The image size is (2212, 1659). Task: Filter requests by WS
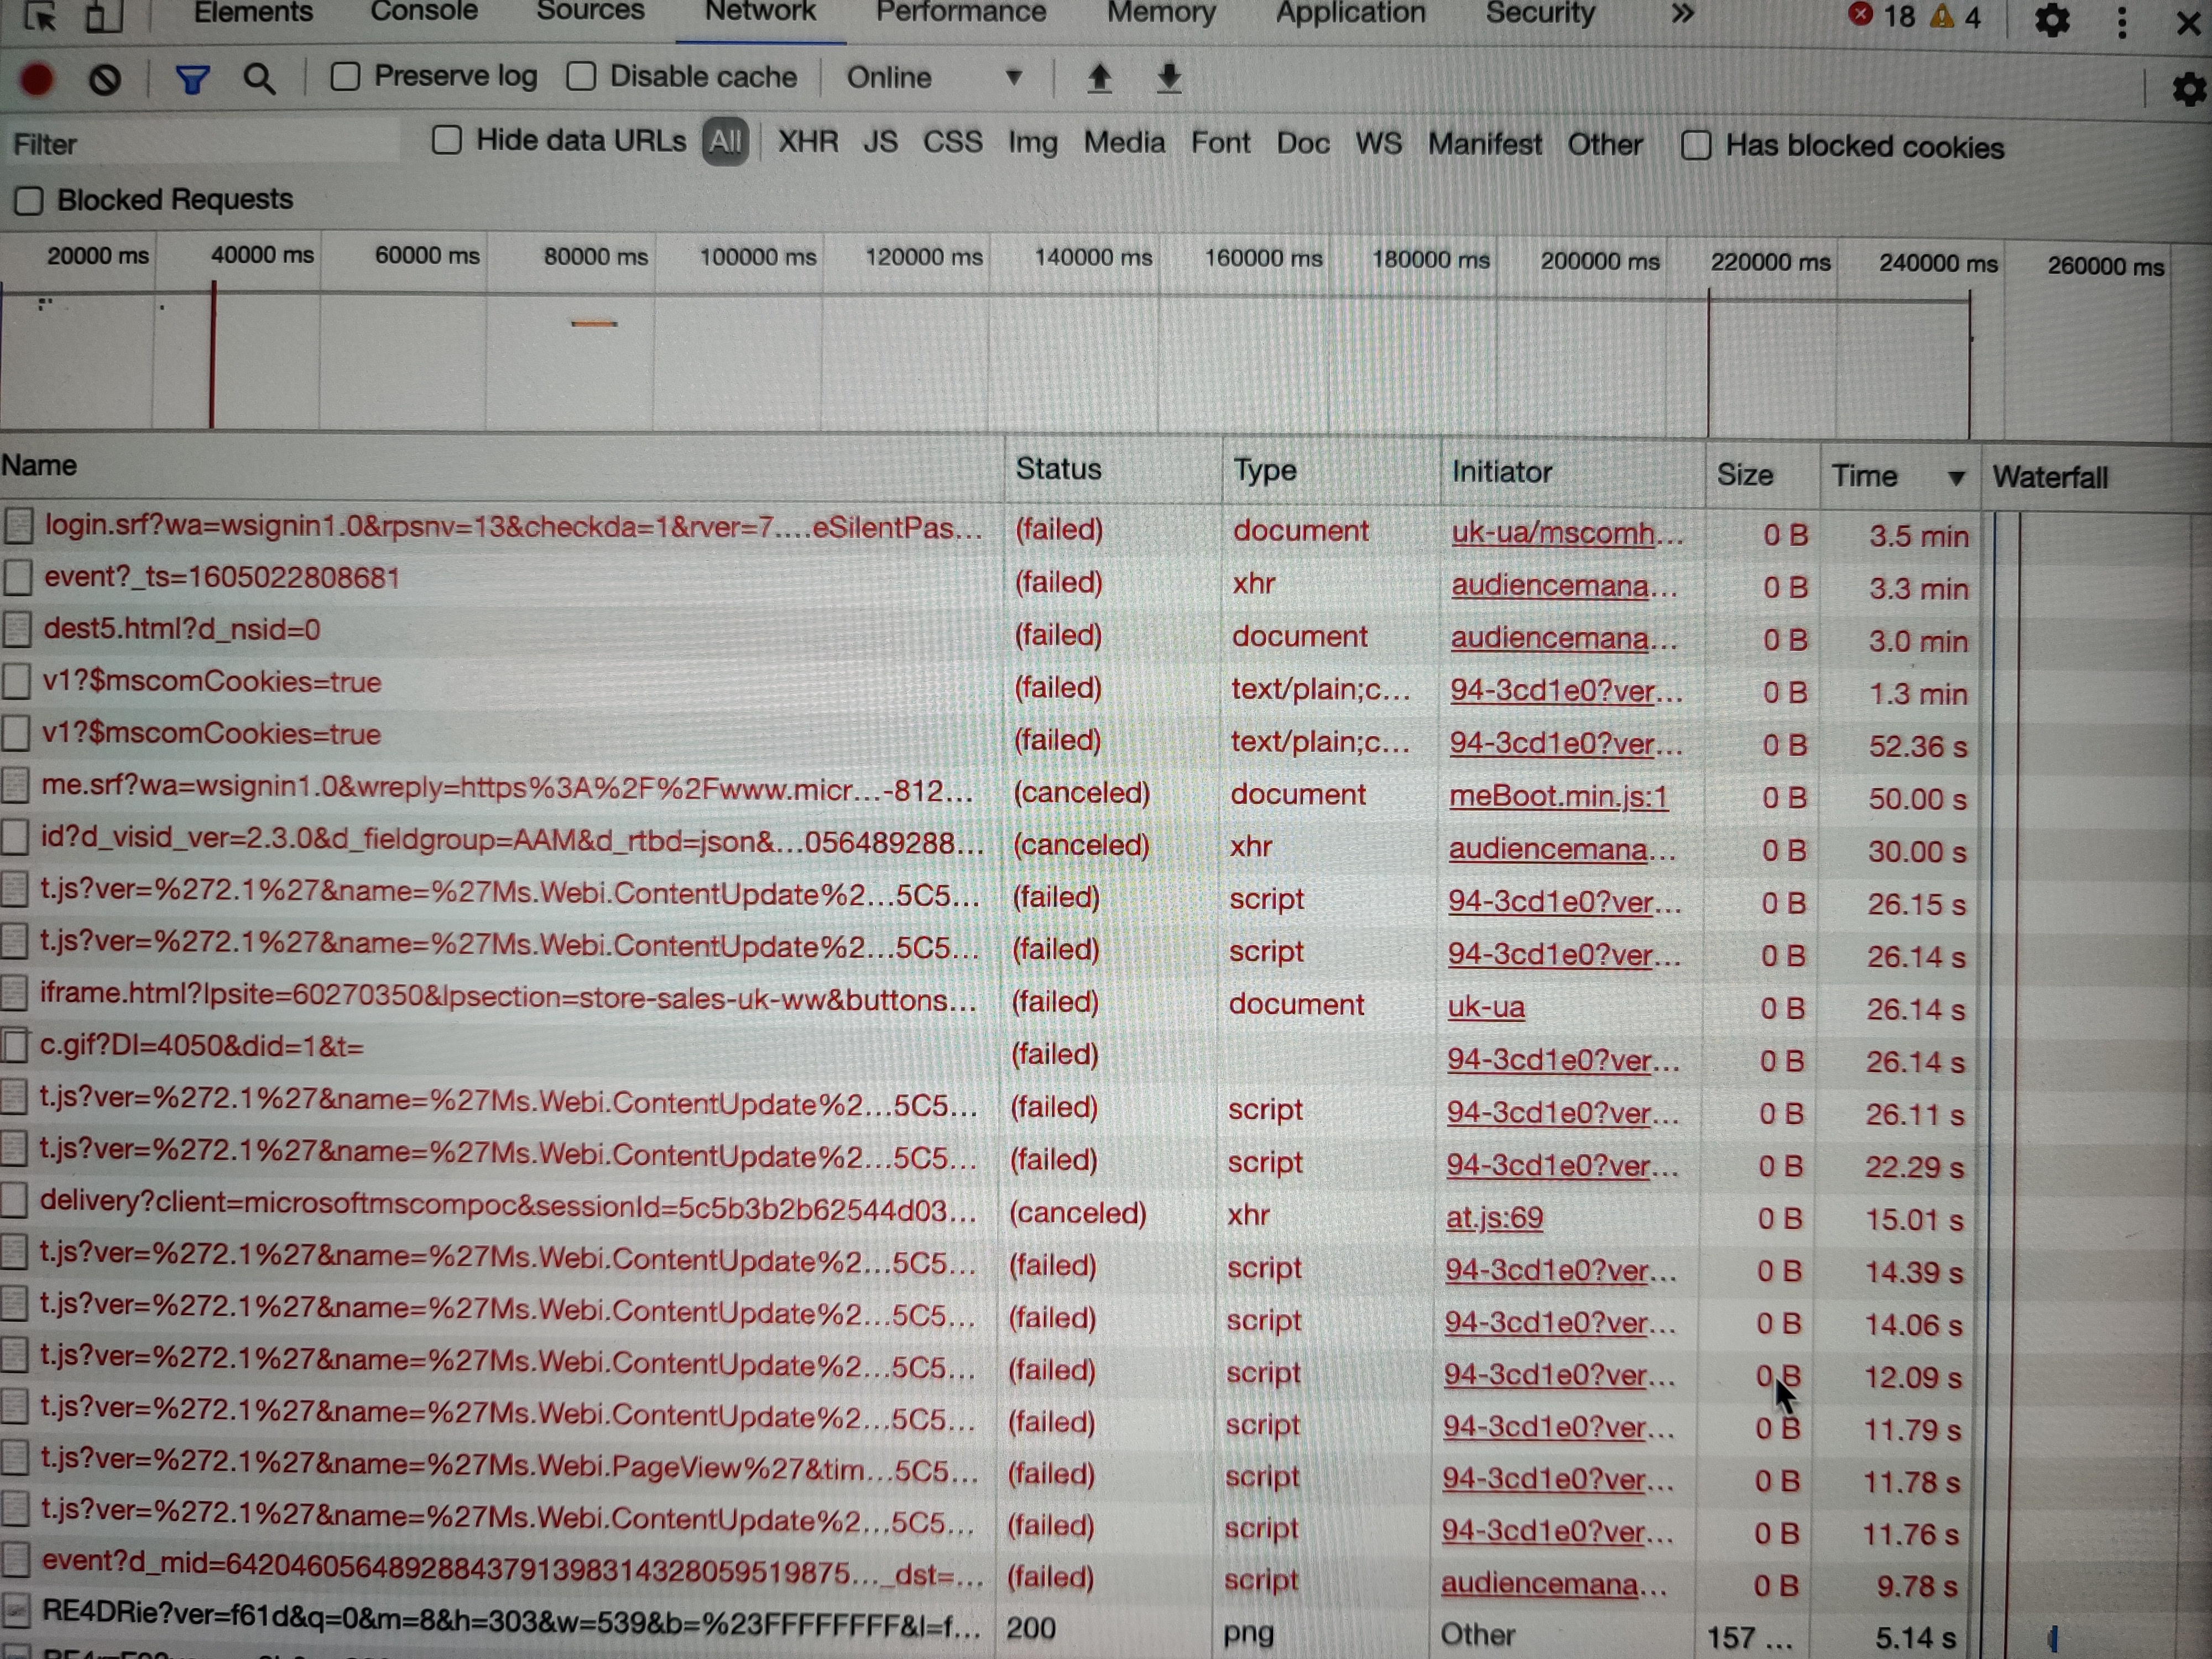coord(1378,144)
